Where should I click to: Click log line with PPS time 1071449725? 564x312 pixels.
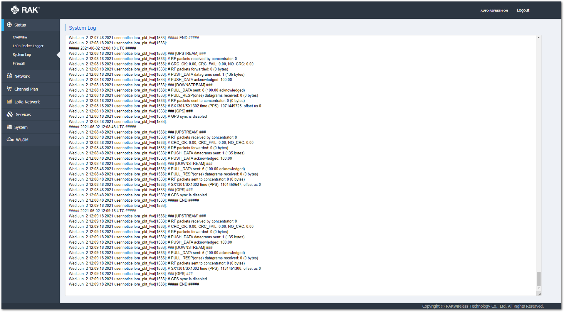[165, 106]
